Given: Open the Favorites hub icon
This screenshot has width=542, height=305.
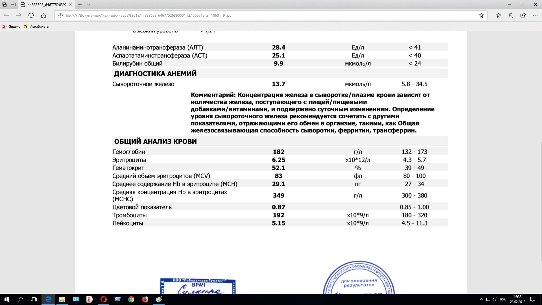Looking at the screenshot, I should [x=499, y=15].
